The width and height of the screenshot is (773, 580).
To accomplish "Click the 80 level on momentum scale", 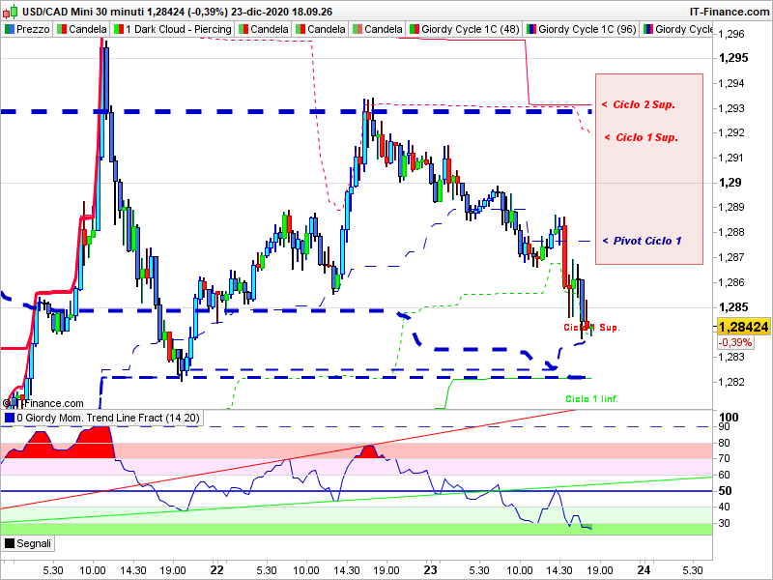I will [x=724, y=443].
